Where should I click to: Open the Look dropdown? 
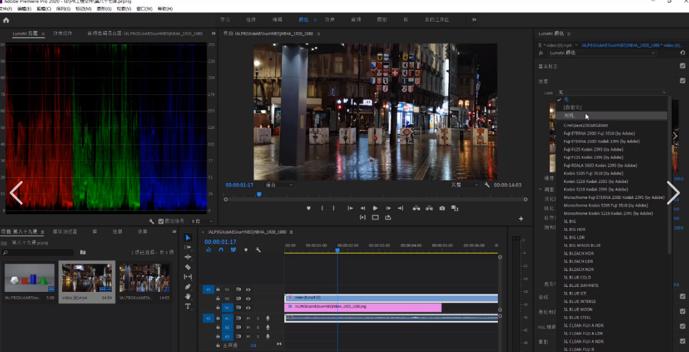coord(612,92)
